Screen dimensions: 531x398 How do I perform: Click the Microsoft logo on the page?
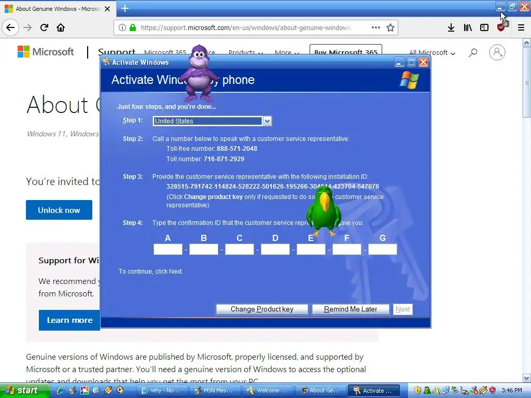[x=46, y=52]
